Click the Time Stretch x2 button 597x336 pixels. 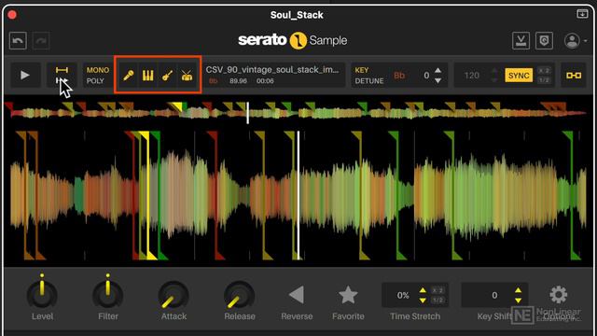[437, 290]
